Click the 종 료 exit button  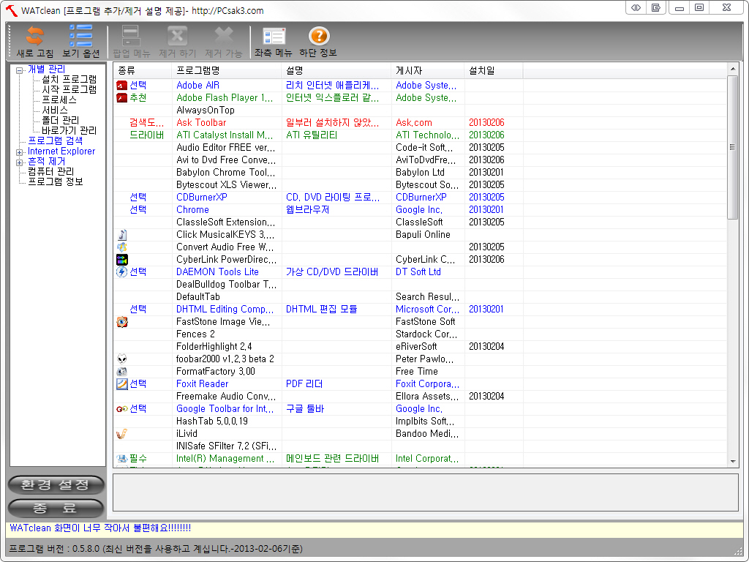tap(56, 508)
